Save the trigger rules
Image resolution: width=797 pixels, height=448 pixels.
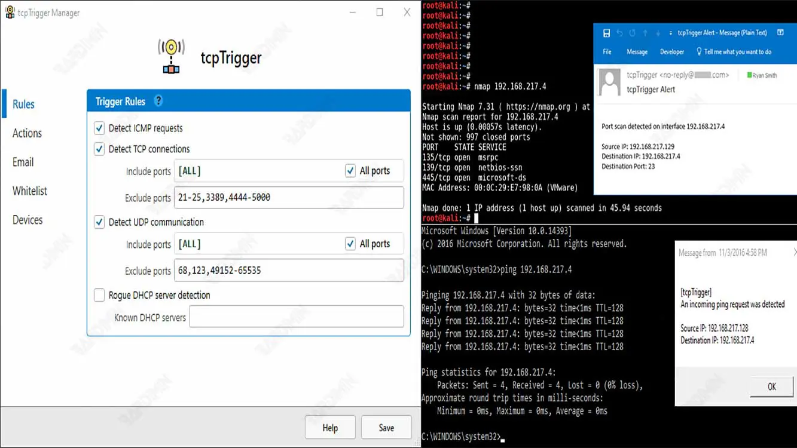click(x=386, y=428)
